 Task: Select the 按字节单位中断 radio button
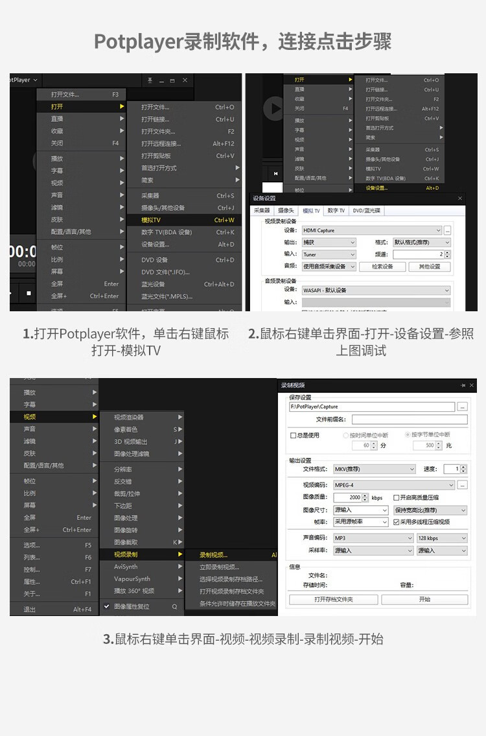point(407,434)
